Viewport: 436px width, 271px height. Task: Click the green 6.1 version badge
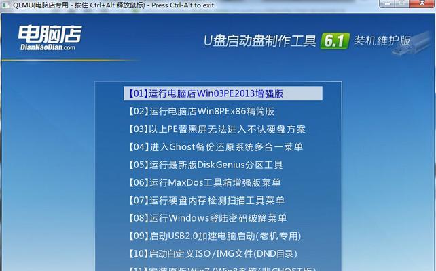[x=335, y=41]
